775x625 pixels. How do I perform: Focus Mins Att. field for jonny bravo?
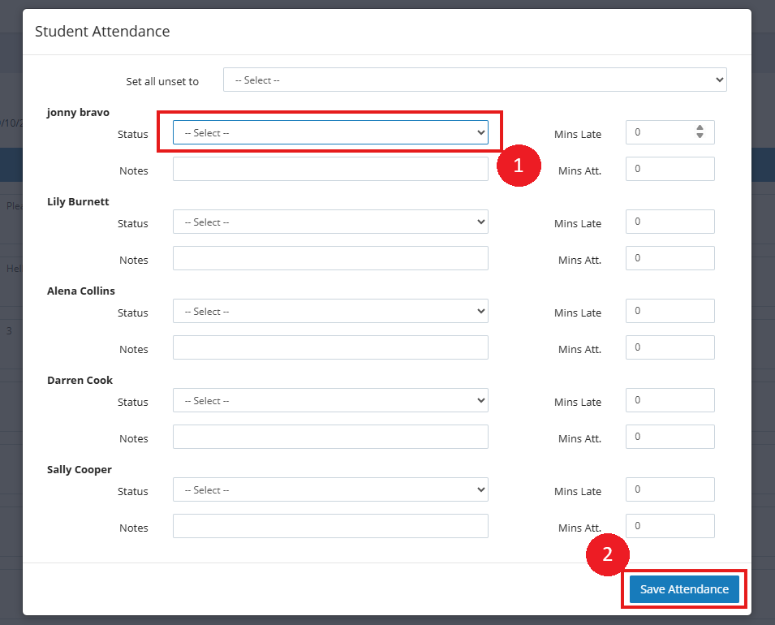(x=670, y=169)
